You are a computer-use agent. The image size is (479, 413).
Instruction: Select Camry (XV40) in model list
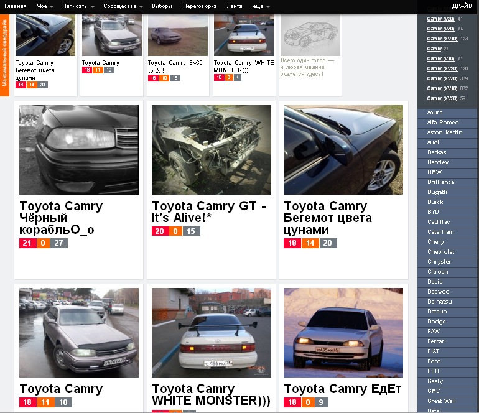tap(442, 88)
